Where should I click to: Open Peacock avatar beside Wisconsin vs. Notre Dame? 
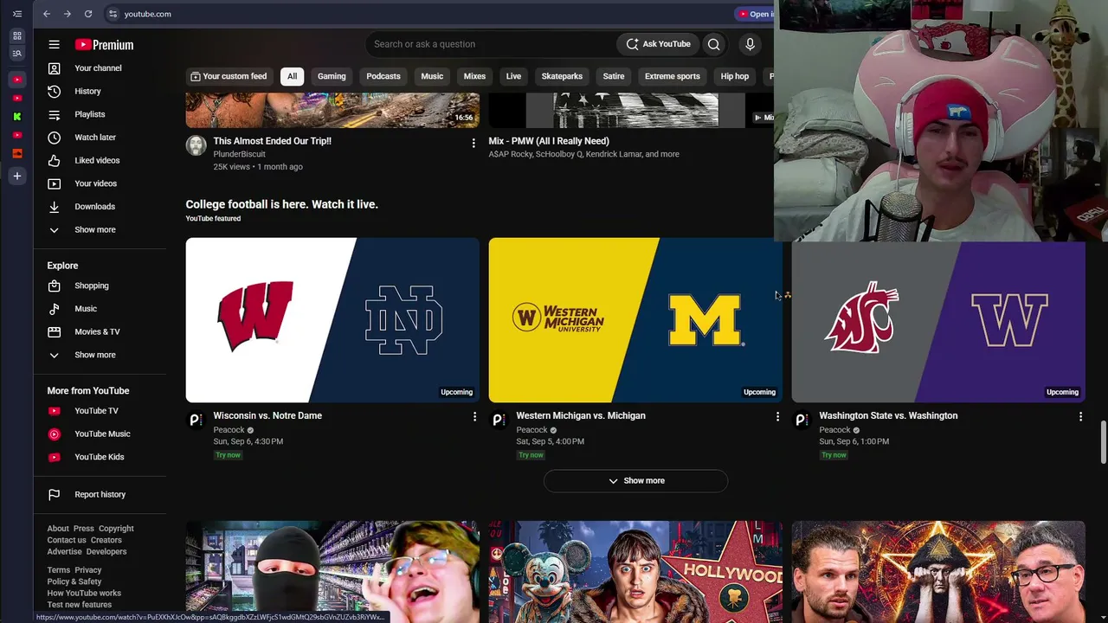(x=196, y=420)
